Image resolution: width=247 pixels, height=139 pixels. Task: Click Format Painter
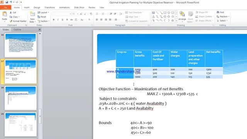click(18, 21)
